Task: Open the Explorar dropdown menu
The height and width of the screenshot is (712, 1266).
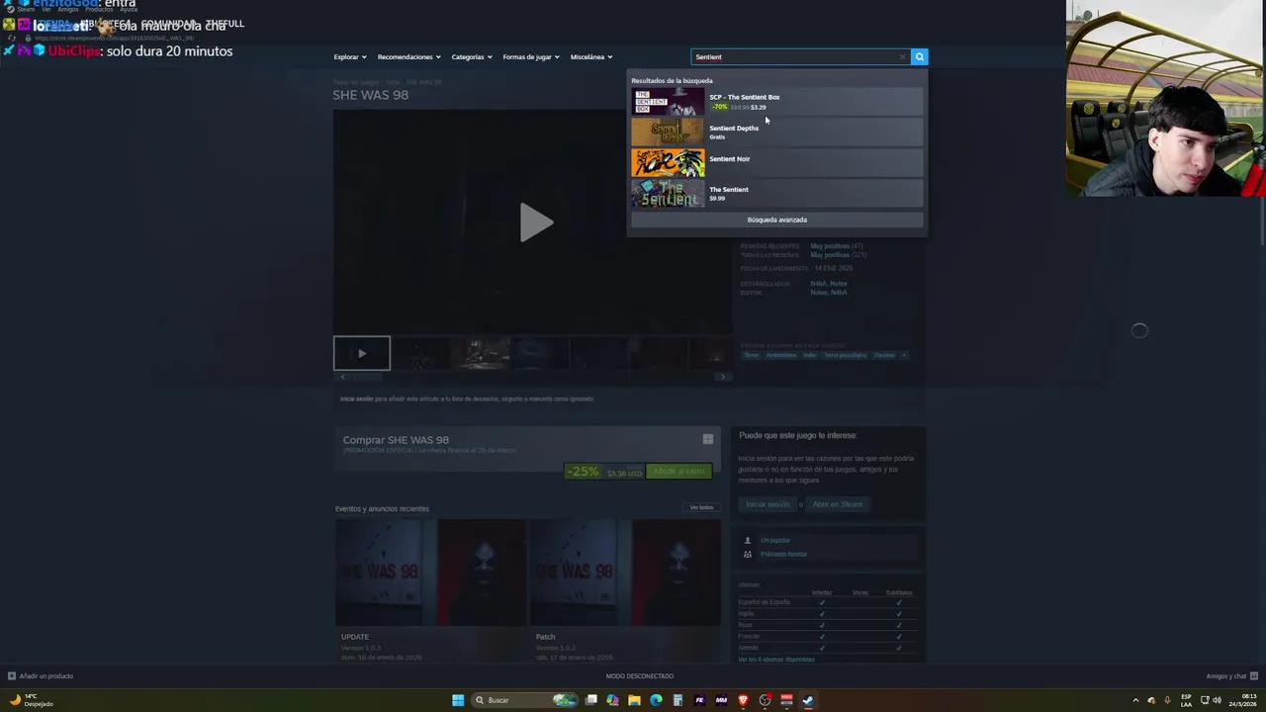Action: click(x=350, y=56)
